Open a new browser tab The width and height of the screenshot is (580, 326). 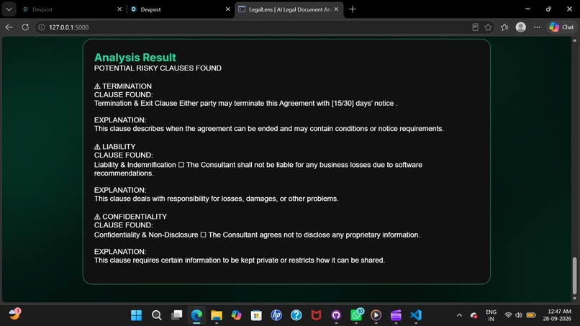(x=353, y=9)
